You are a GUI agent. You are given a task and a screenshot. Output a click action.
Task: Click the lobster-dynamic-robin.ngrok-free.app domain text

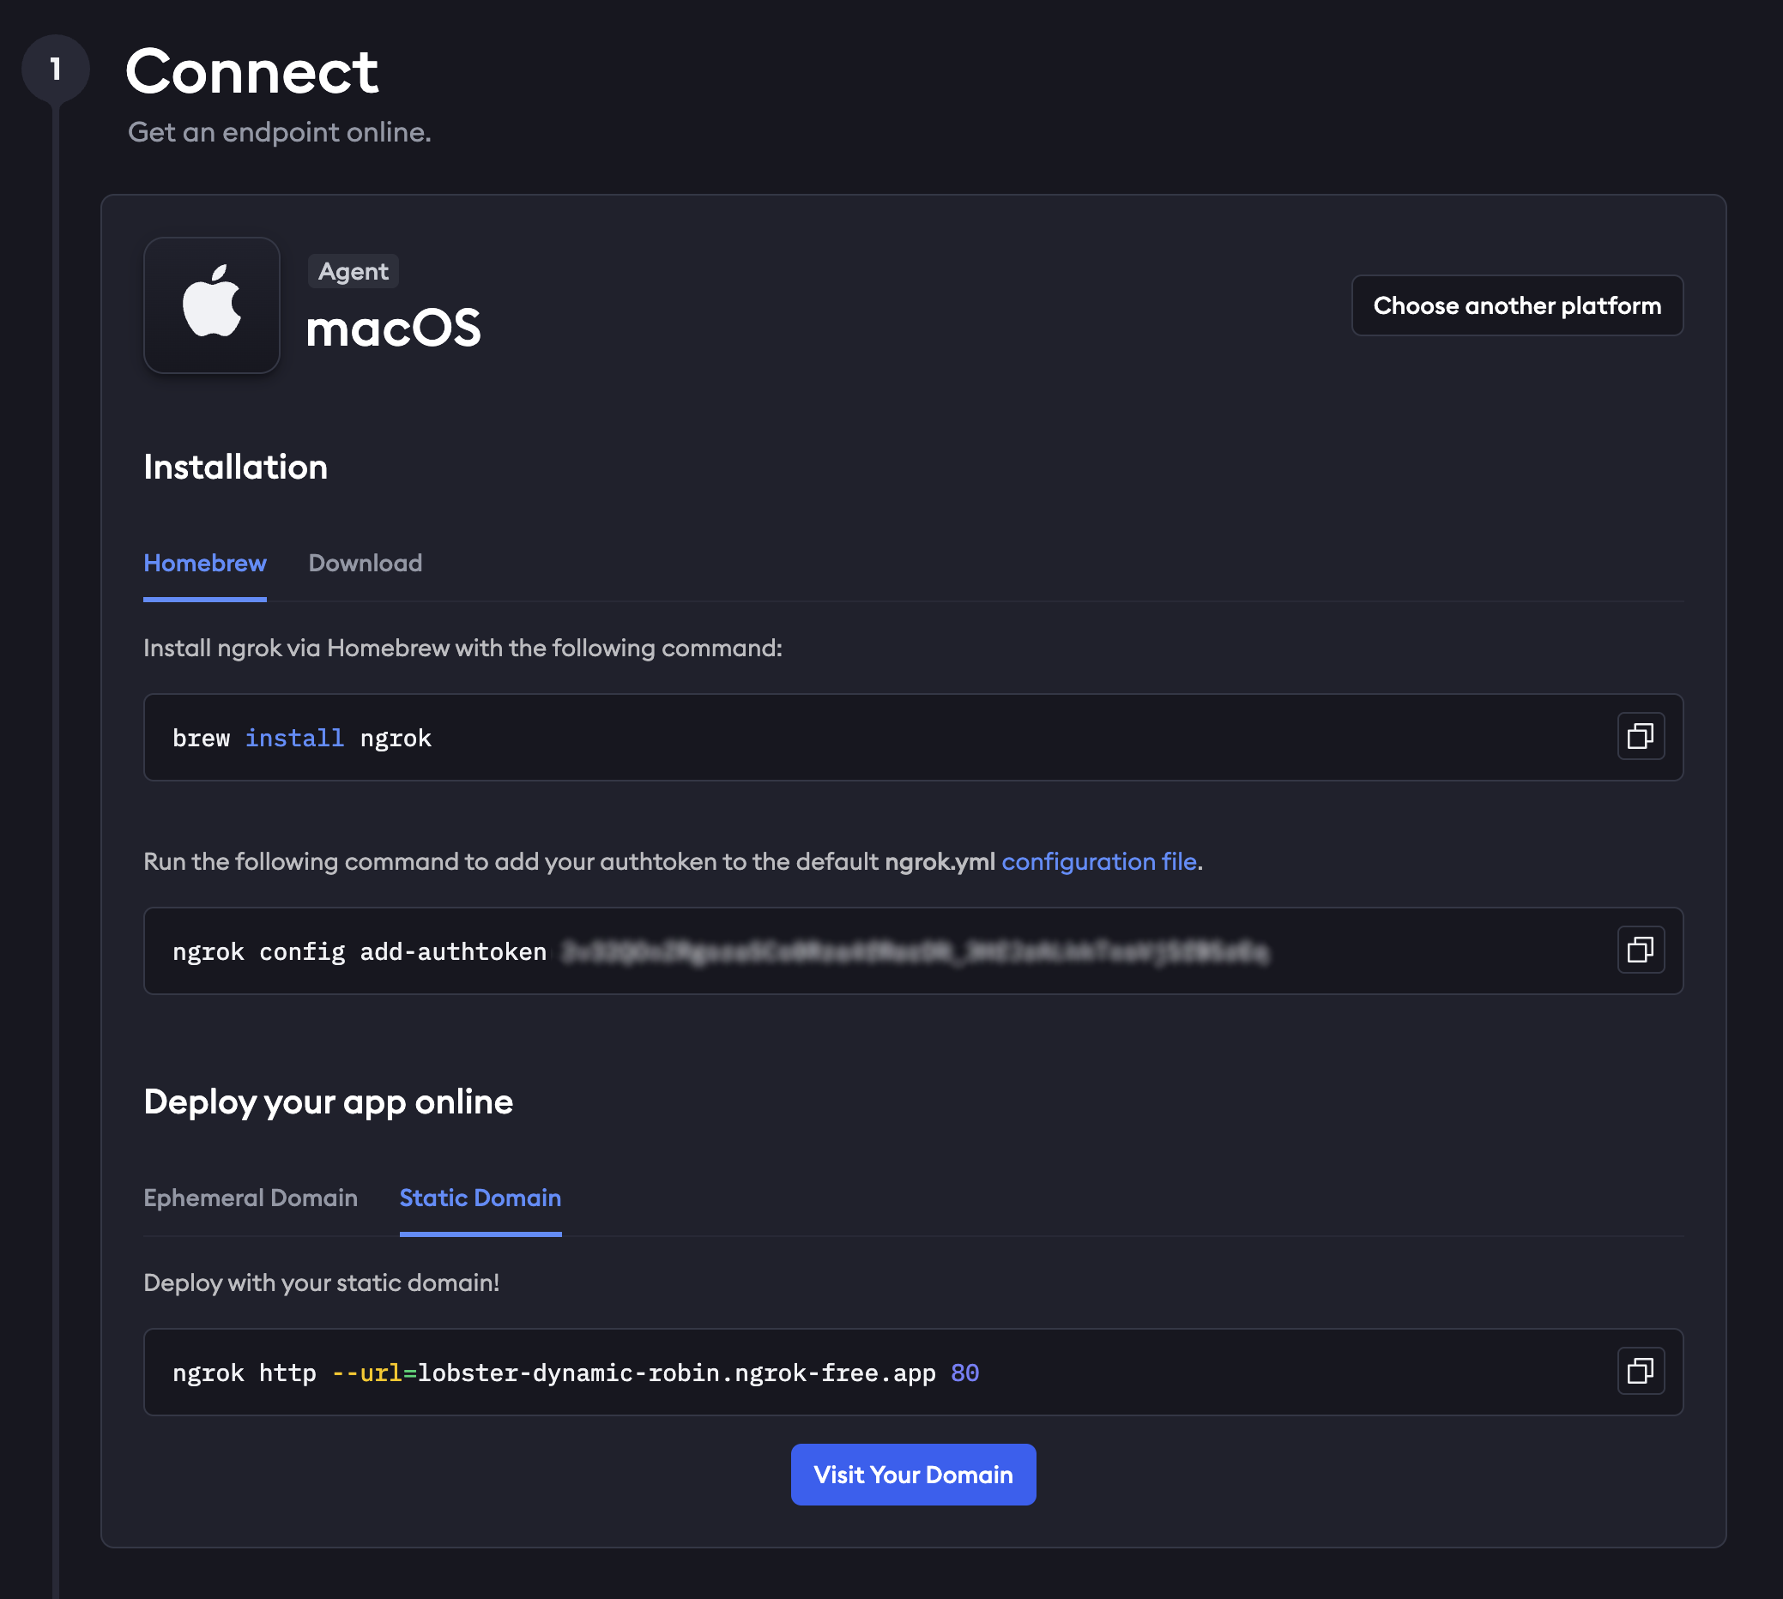pos(676,1373)
